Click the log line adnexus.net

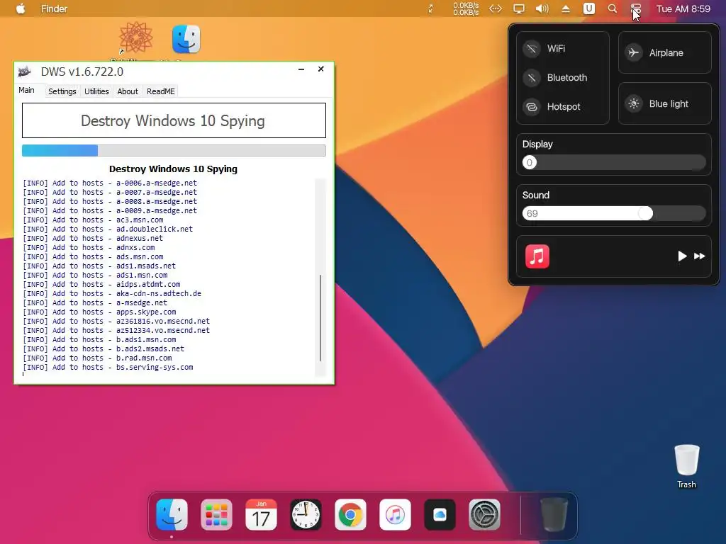93,238
